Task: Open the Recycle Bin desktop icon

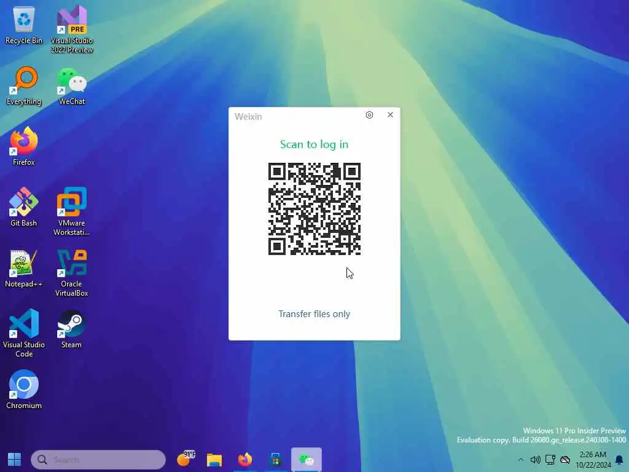Action: pos(24,25)
